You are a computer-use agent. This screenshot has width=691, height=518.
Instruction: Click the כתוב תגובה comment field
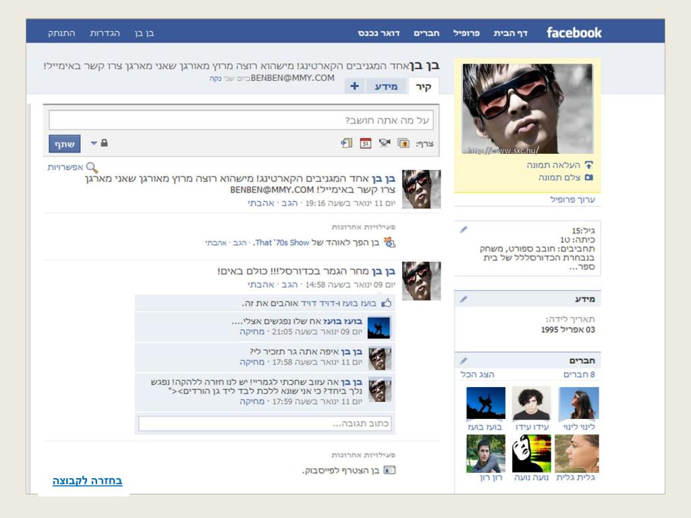tap(265, 424)
